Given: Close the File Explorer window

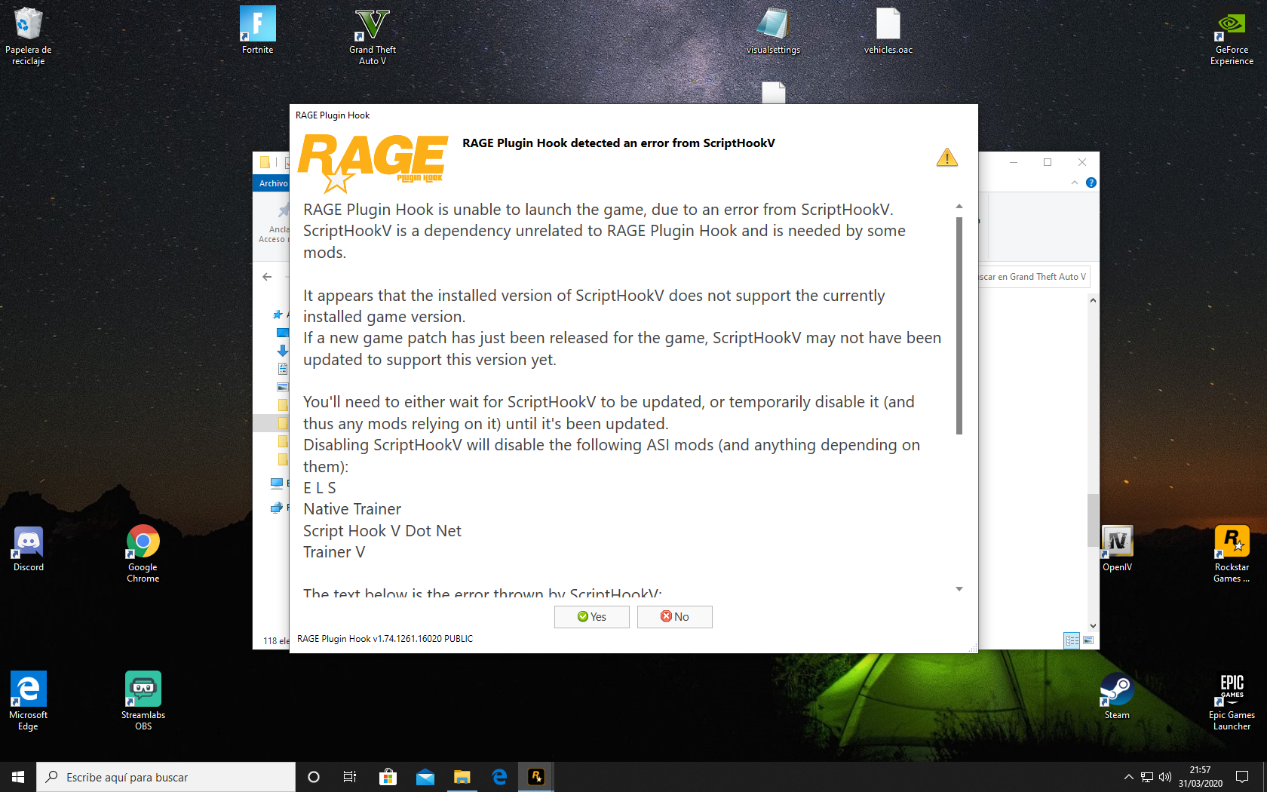Looking at the screenshot, I should [x=1082, y=162].
